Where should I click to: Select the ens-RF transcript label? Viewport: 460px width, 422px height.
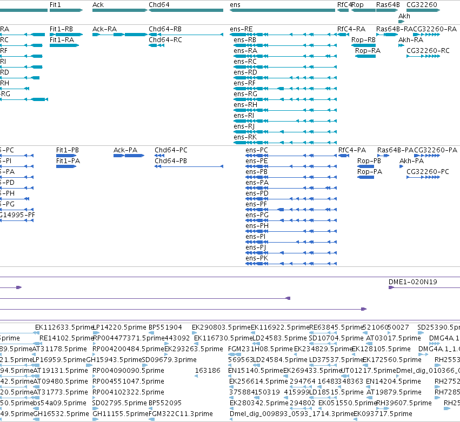tap(245, 83)
